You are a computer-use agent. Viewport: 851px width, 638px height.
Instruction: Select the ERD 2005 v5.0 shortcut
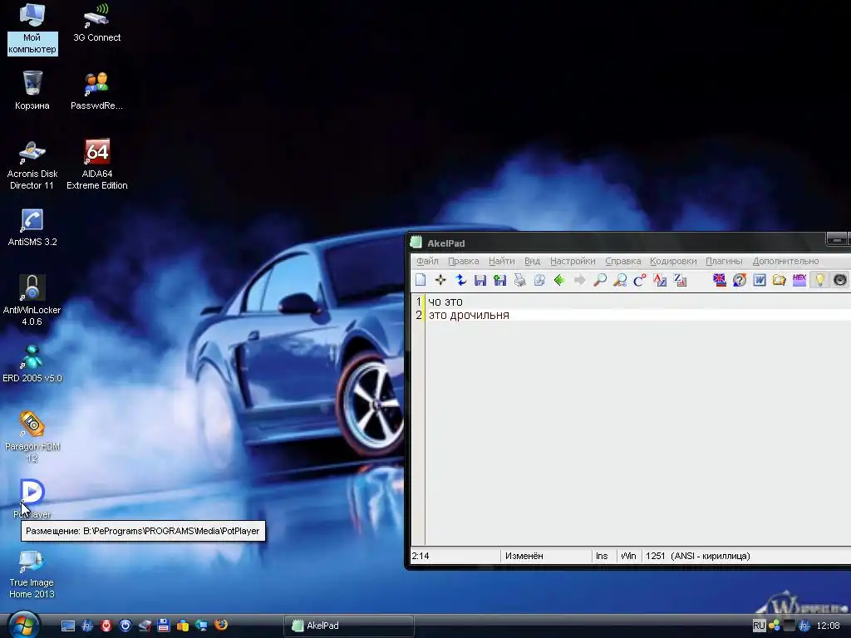32,363
